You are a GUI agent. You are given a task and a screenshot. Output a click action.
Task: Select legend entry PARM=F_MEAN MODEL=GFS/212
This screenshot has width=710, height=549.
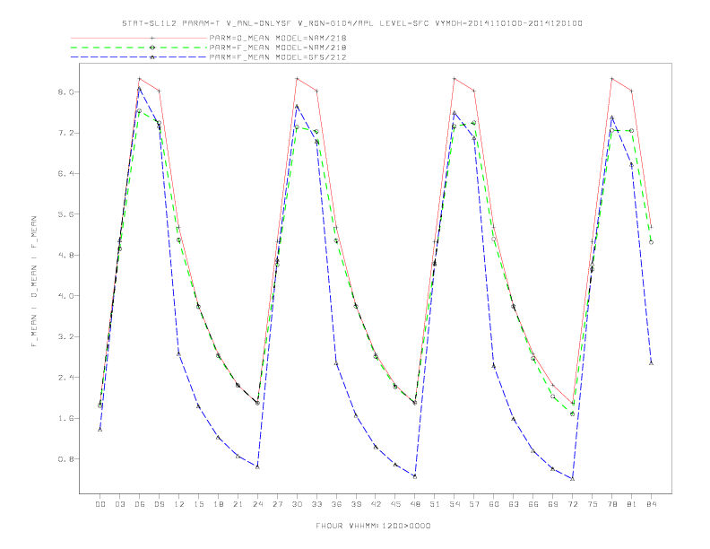[x=278, y=57]
